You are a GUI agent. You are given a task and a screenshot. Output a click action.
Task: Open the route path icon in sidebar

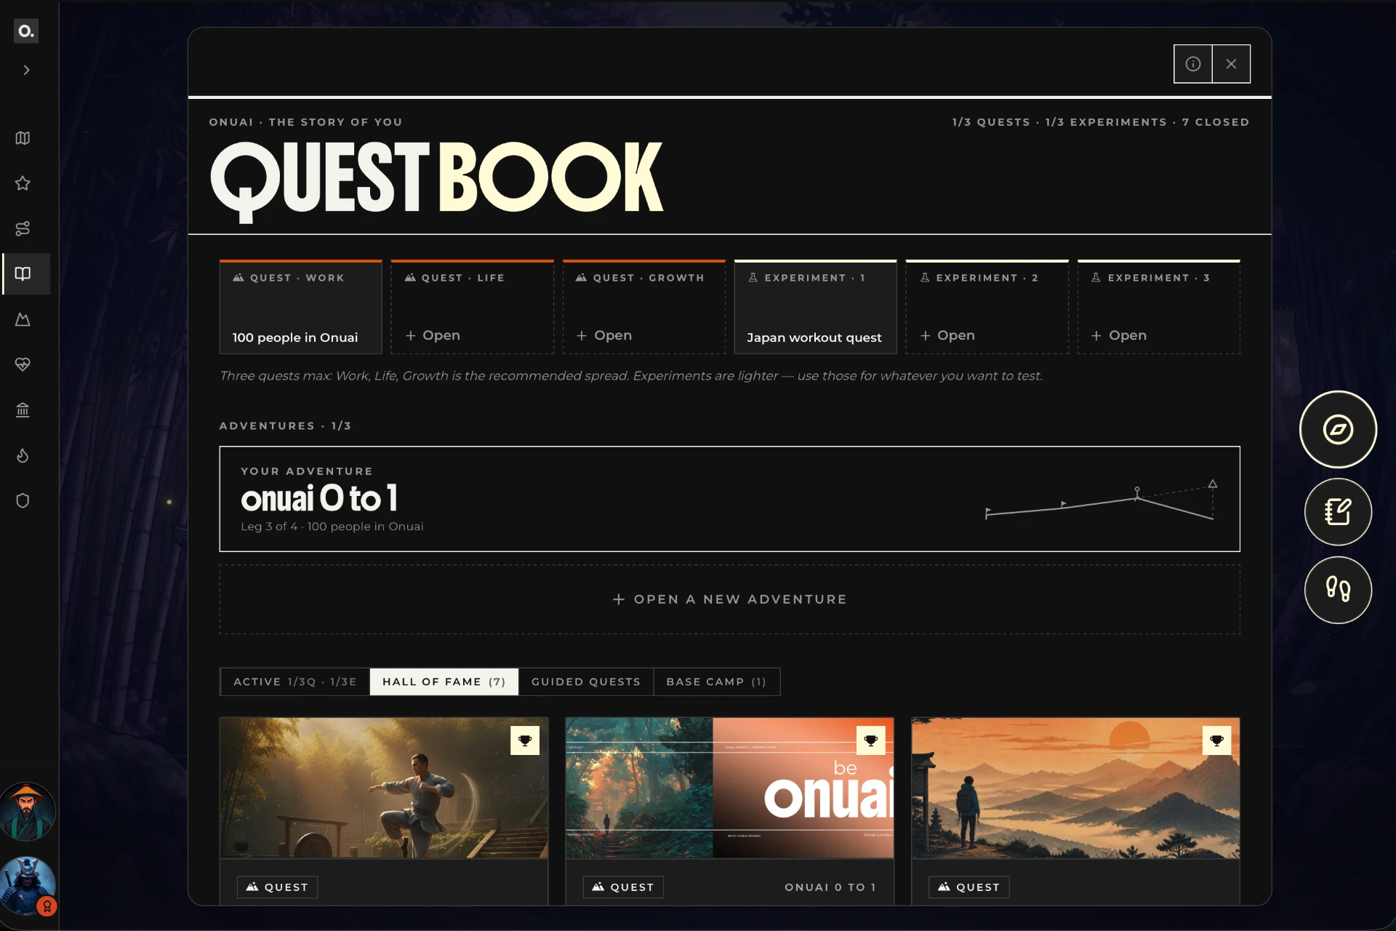(x=23, y=228)
